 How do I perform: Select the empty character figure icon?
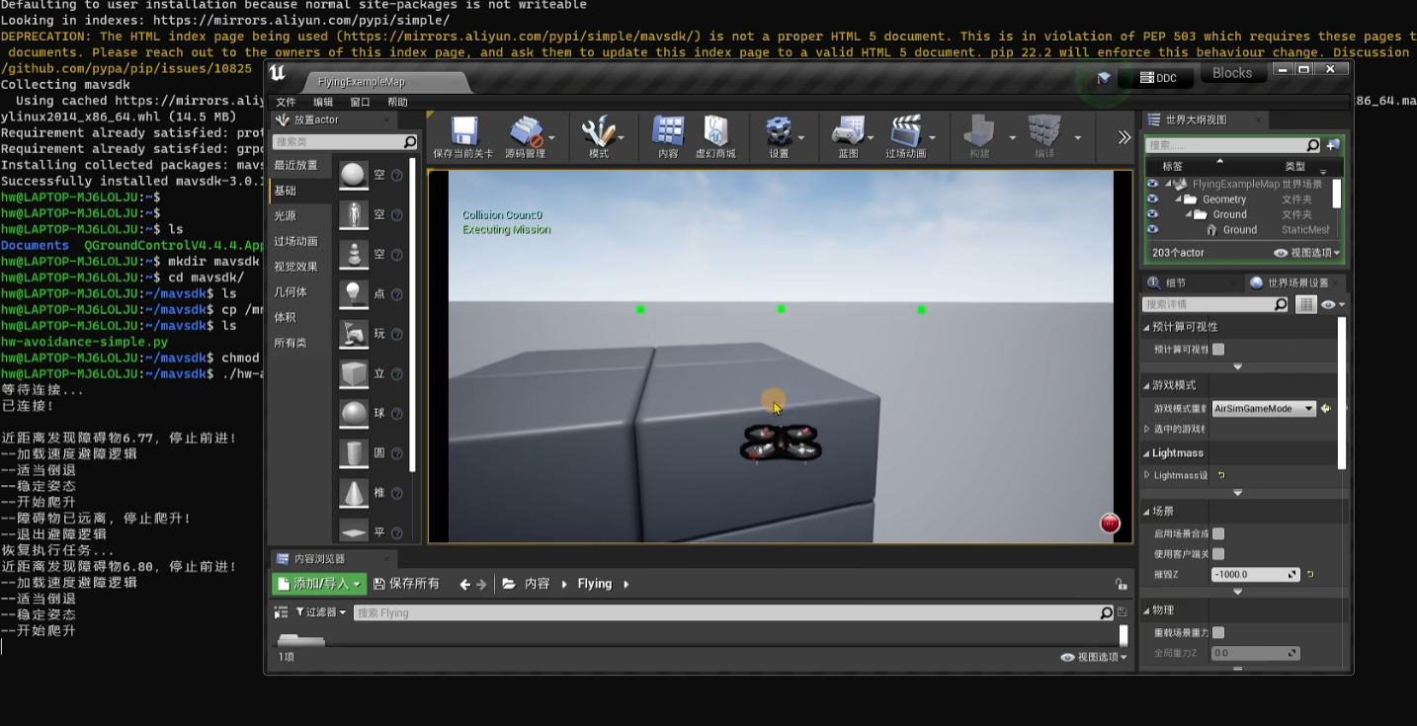click(x=353, y=214)
